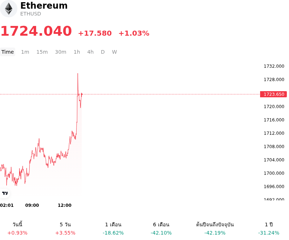Open the TradingView logo badge
This screenshot has width=289, height=240.
point(5,193)
